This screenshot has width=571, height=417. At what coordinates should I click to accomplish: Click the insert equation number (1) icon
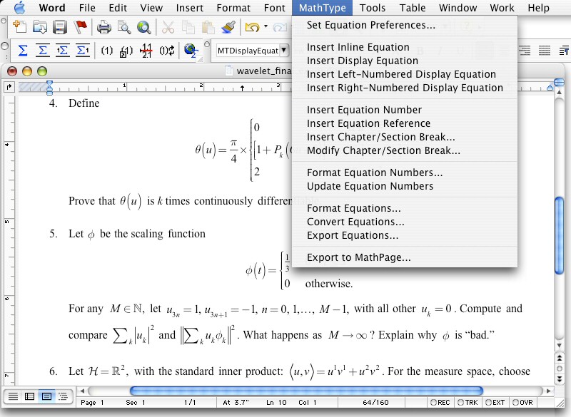(x=106, y=51)
